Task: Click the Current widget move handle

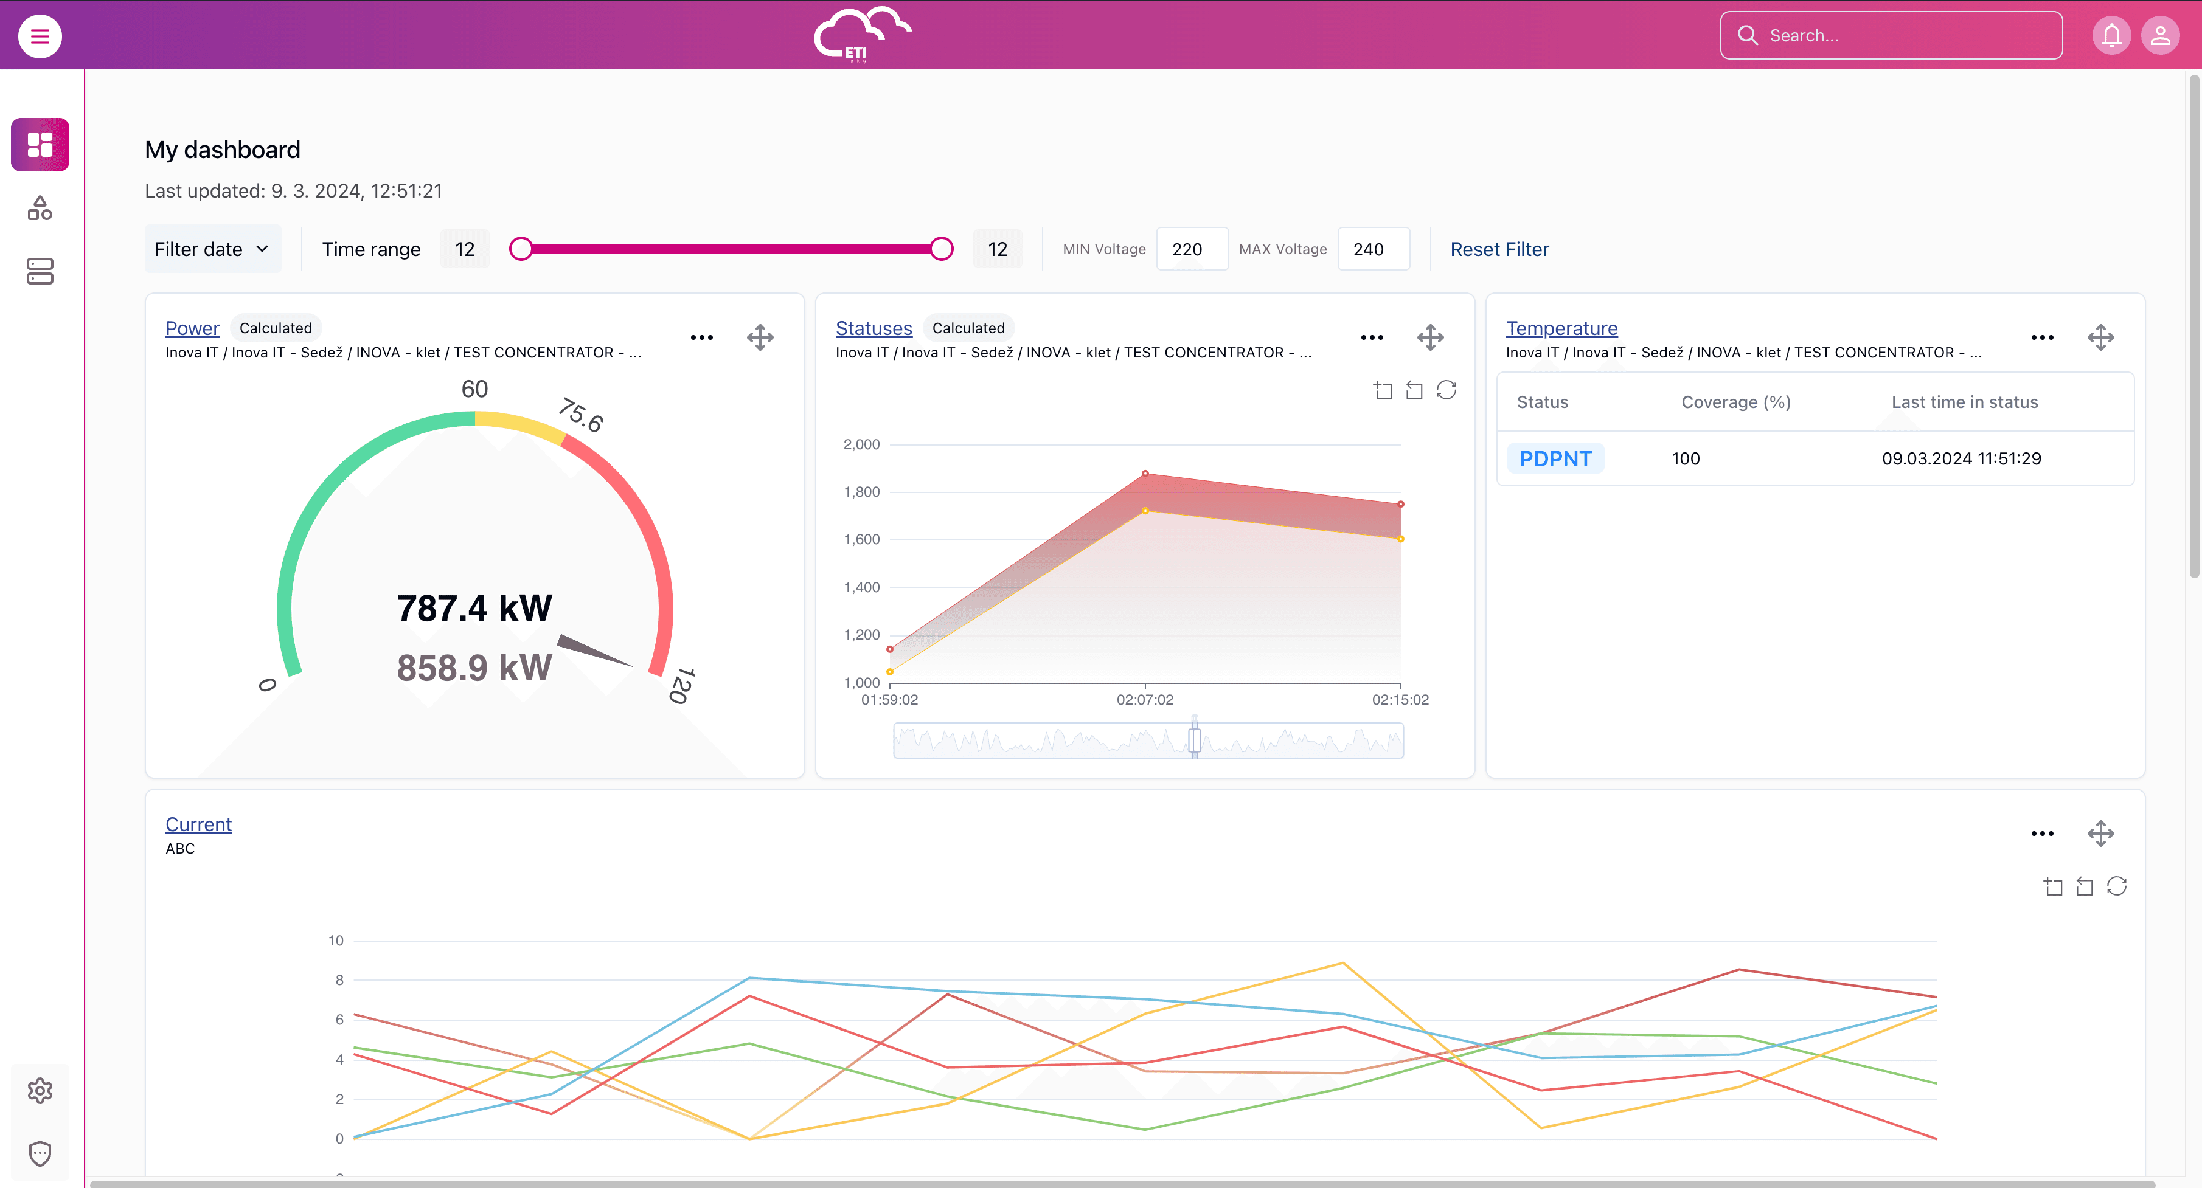Action: point(2100,834)
